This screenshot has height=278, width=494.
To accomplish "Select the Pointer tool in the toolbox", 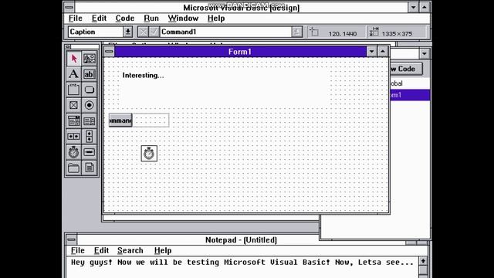I will (x=74, y=59).
